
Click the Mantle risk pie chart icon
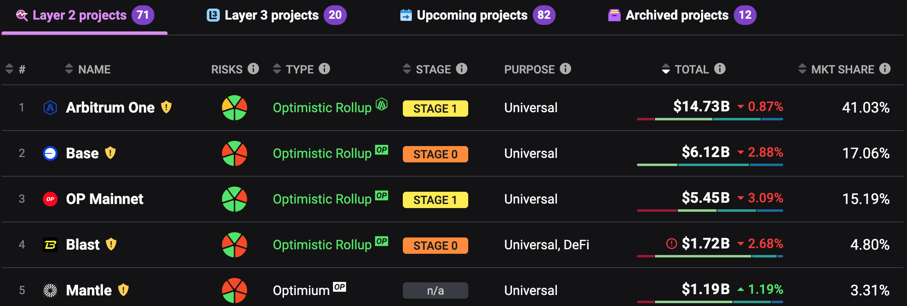(x=235, y=290)
